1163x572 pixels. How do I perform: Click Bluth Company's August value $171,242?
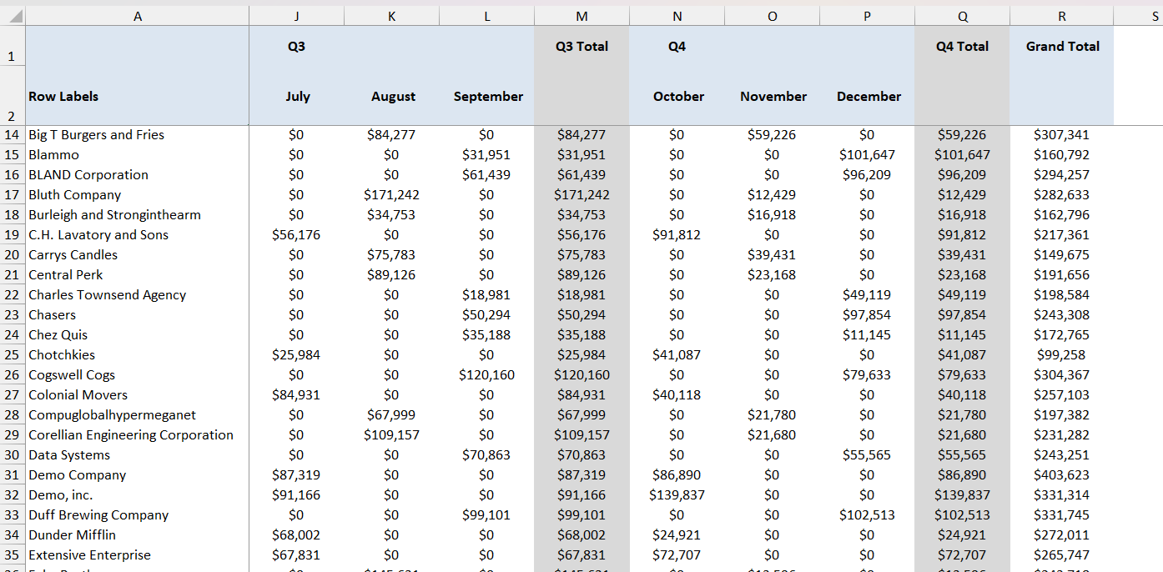tap(391, 195)
